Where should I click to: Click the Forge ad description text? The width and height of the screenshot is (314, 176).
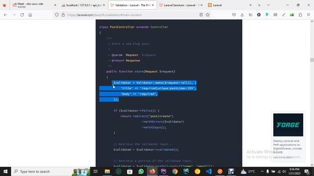[x=288, y=147]
